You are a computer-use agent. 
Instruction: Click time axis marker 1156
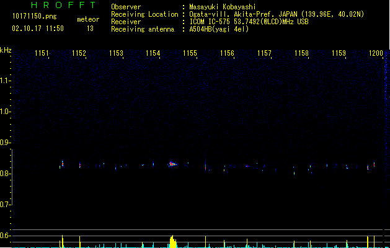point(227,53)
